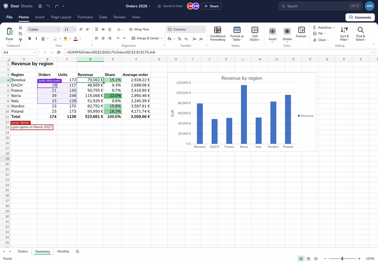This screenshot has height=262, width=378.
Task: Toggle Bold formatting
Action: pos(30,38)
